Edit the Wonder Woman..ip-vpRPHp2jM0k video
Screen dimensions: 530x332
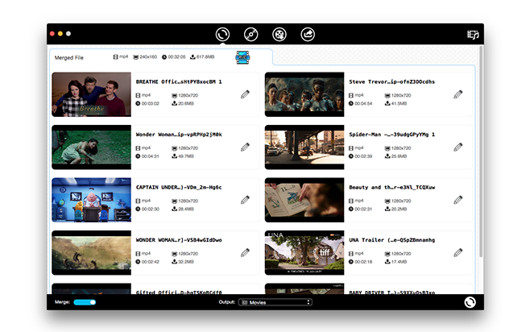point(245,147)
